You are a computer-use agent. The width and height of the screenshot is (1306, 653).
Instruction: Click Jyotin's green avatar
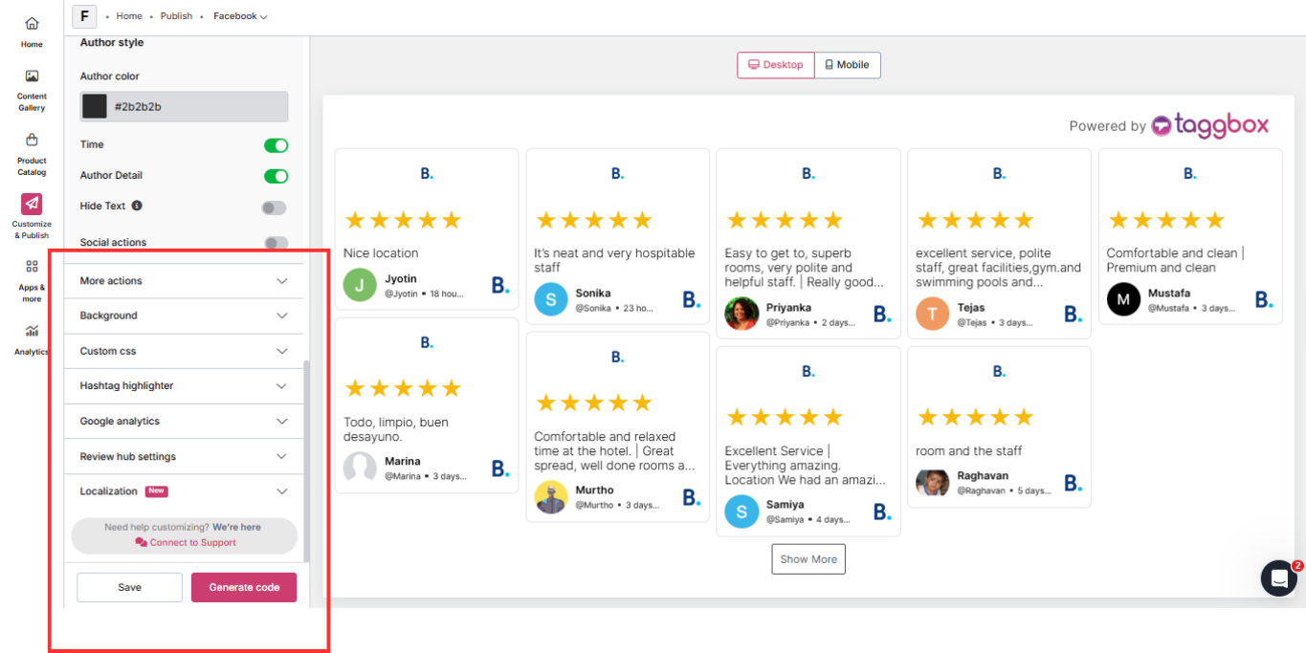pos(360,285)
